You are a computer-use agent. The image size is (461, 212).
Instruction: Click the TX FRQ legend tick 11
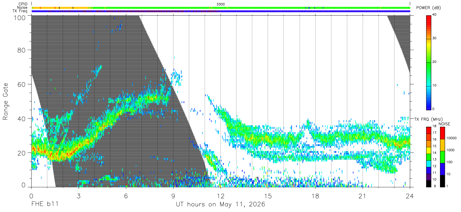[435, 172]
